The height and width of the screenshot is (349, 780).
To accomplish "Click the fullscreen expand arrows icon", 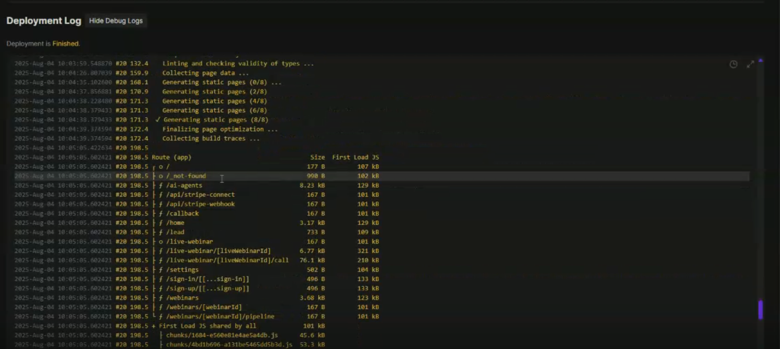I will pyautogui.click(x=750, y=64).
